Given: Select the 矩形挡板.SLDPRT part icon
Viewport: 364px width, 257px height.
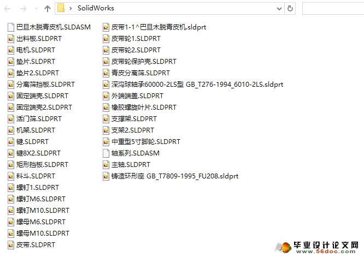Looking at the screenshot, I should (11, 165).
